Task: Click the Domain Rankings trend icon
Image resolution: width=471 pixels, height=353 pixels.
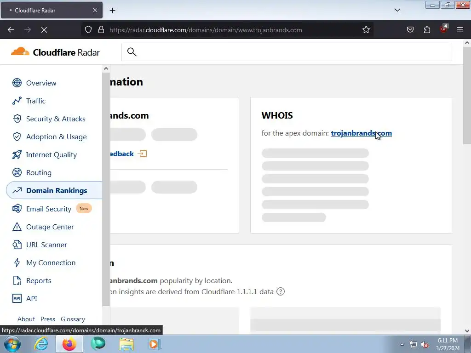Action: tap(17, 190)
